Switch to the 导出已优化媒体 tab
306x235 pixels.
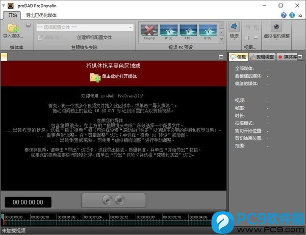41,15
